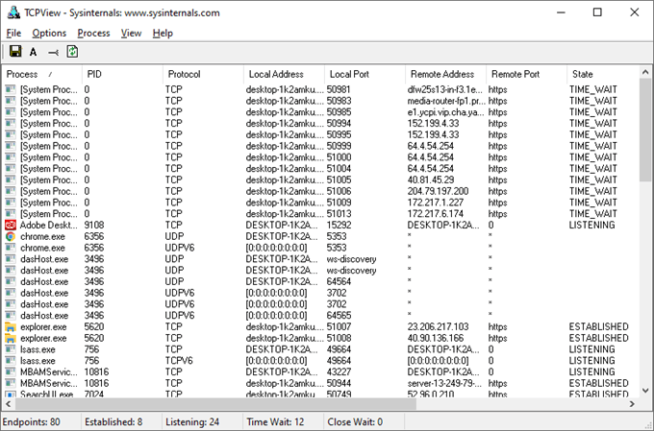Click Close Wait: 0 in status bar
The width and height of the screenshot is (654, 431).
click(x=355, y=421)
